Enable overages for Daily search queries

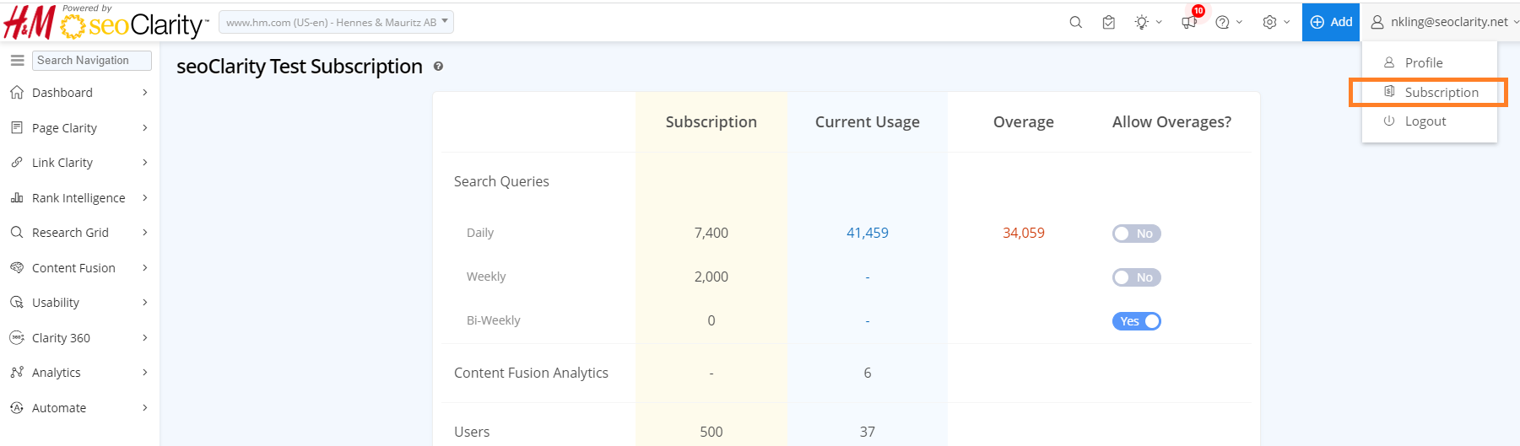click(x=1136, y=234)
